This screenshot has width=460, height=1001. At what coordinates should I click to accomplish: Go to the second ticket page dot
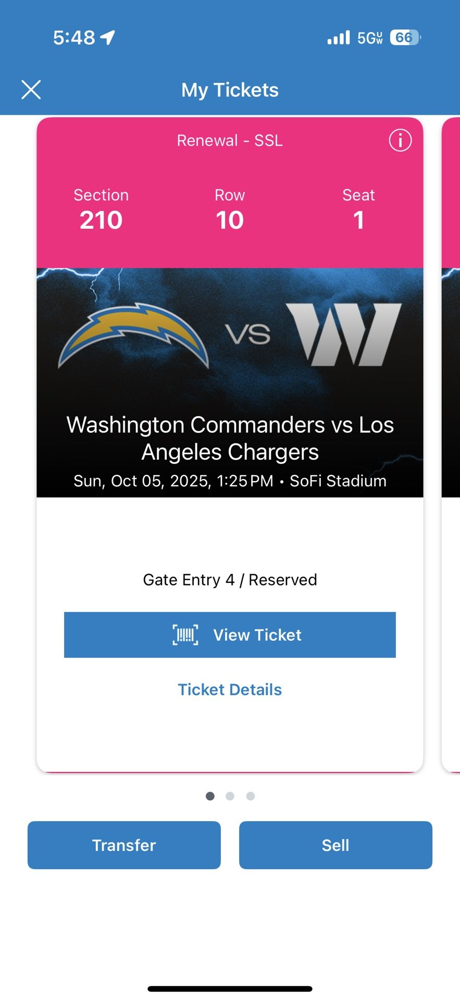pyautogui.click(x=230, y=796)
